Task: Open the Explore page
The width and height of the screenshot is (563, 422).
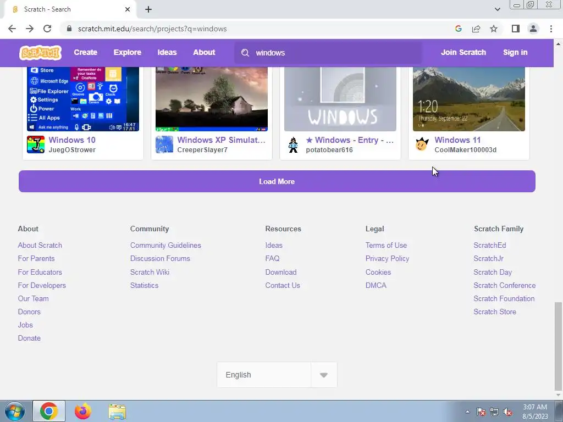Action: pos(128,52)
